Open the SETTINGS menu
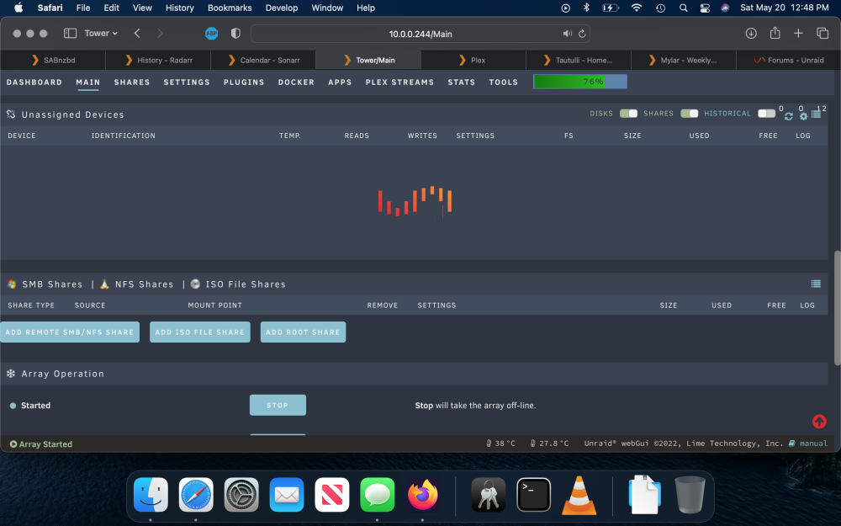The image size is (841, 526). click(187, 82)
